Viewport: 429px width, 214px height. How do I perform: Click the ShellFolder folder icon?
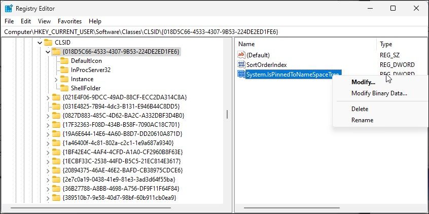tap(64, 88)
